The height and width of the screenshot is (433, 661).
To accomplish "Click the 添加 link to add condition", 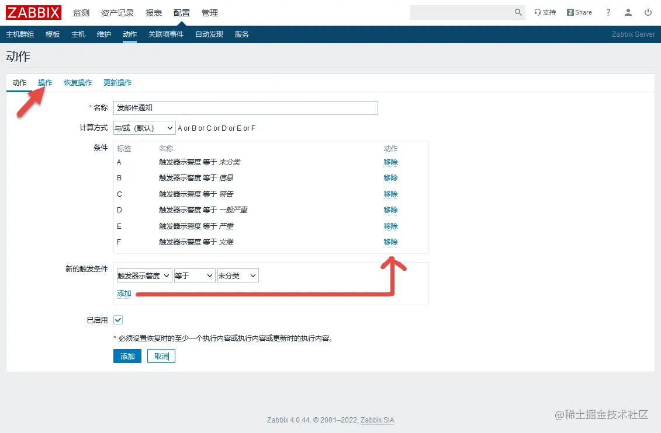I will [123, 294].
